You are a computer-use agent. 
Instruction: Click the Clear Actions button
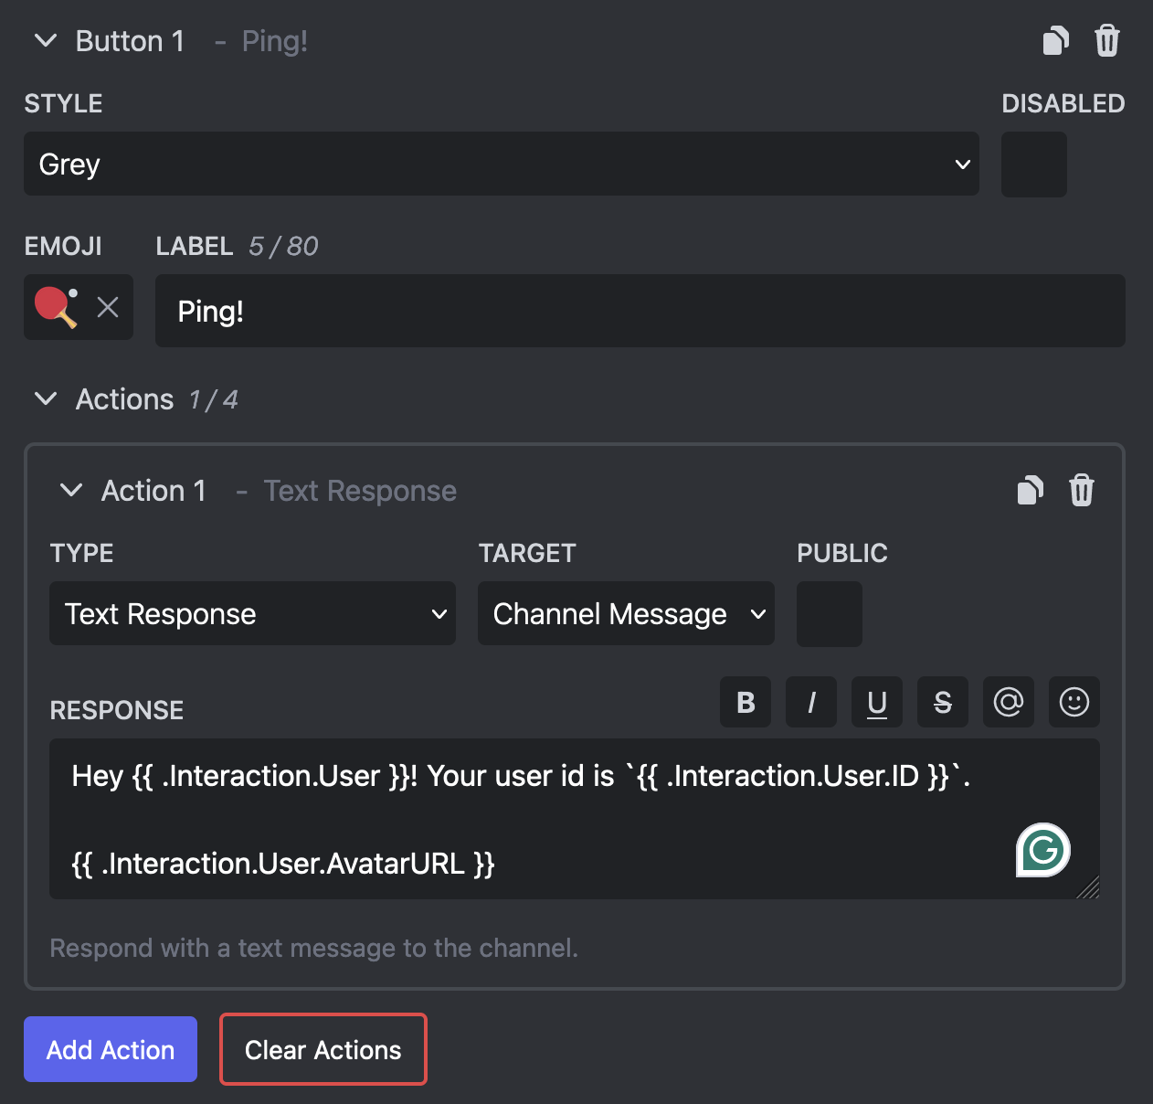(x=323, y=1049)
